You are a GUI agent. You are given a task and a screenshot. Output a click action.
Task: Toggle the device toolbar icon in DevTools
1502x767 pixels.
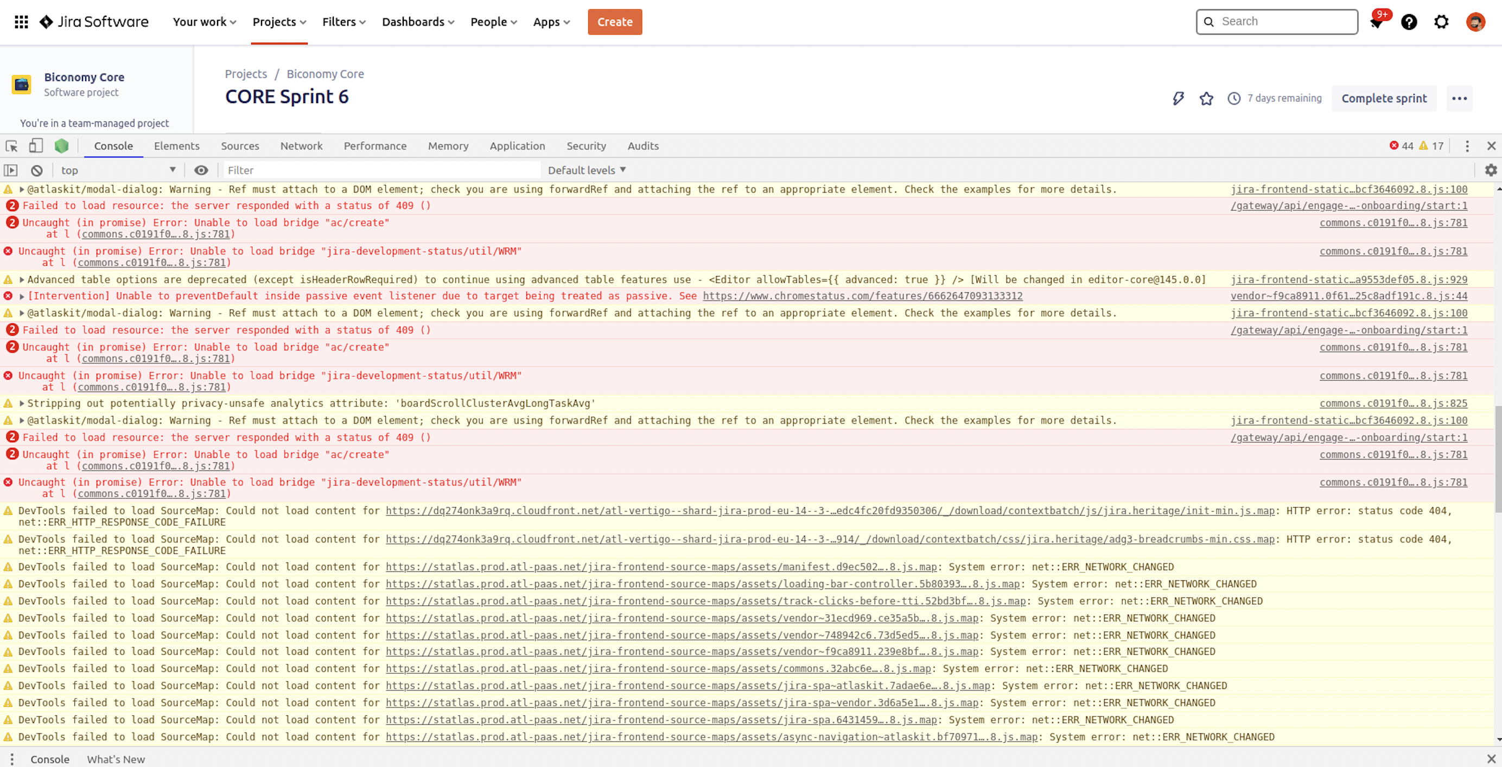click(x=36, y=146)
